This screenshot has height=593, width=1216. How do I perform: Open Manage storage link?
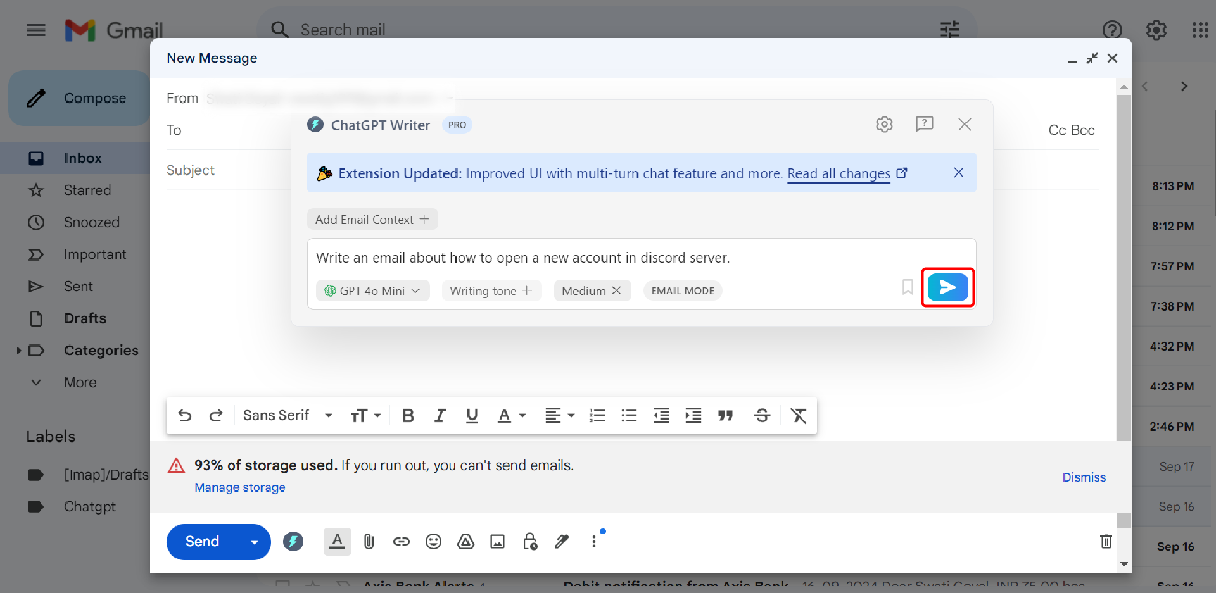point(239,487)
